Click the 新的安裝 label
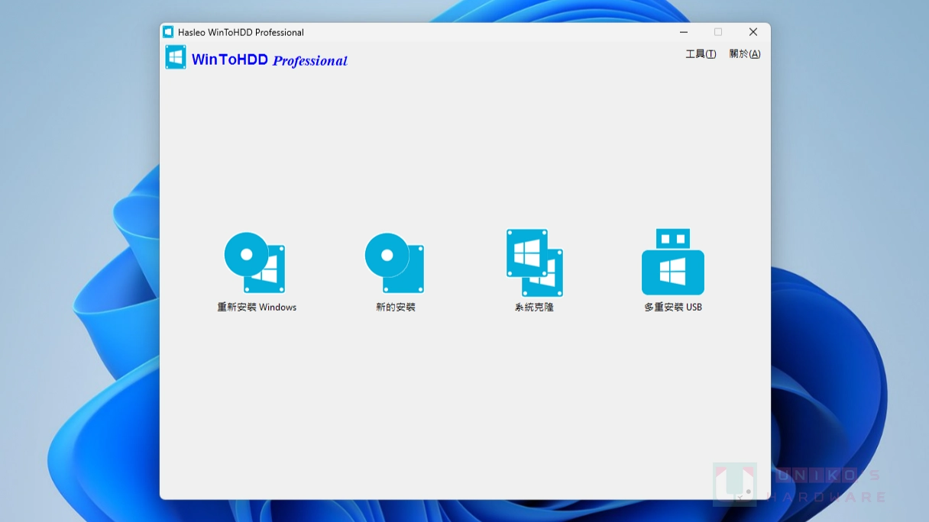929x522 pixels. click(396, 308)
